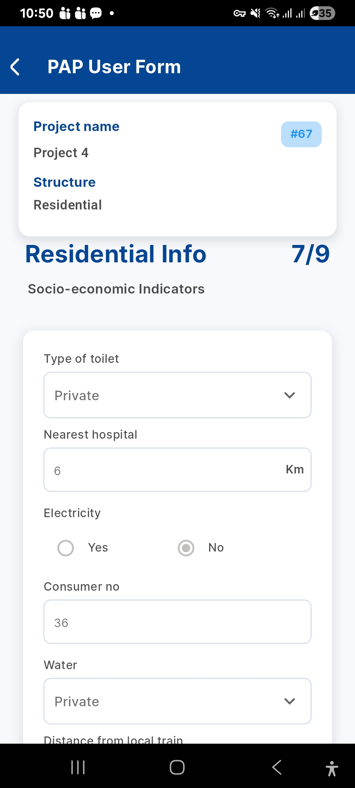Tap the Wi-Fi status icon

(272, 13)
